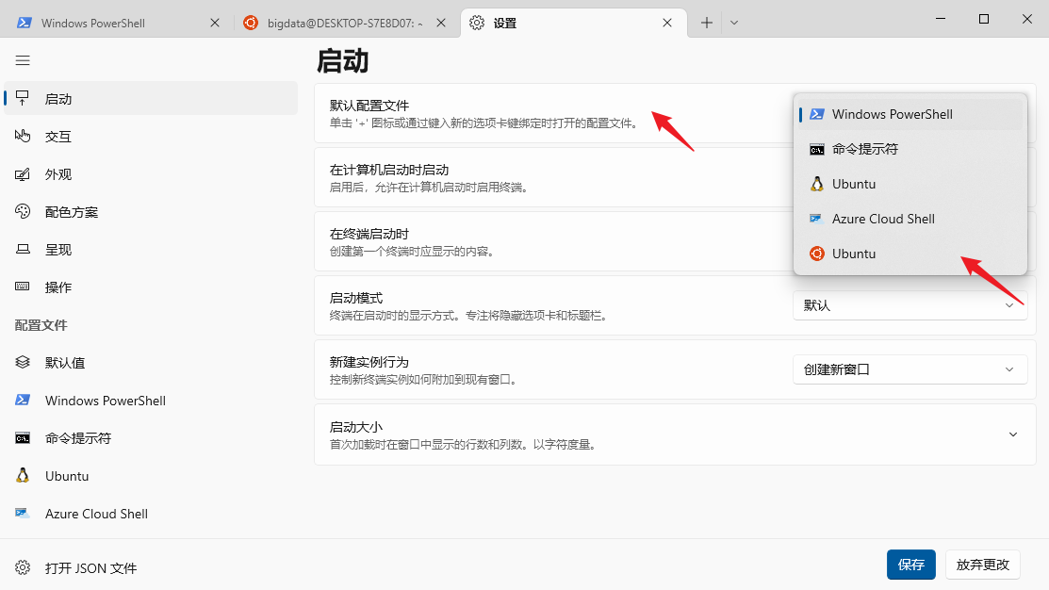Go to 外观 appearance settings in sidebar
Image resolution: width=1049 pixels, height=590 pixels.
[57, 174]
